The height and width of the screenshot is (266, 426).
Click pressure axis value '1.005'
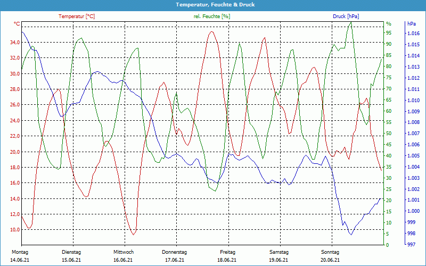(x=413, y=156)
